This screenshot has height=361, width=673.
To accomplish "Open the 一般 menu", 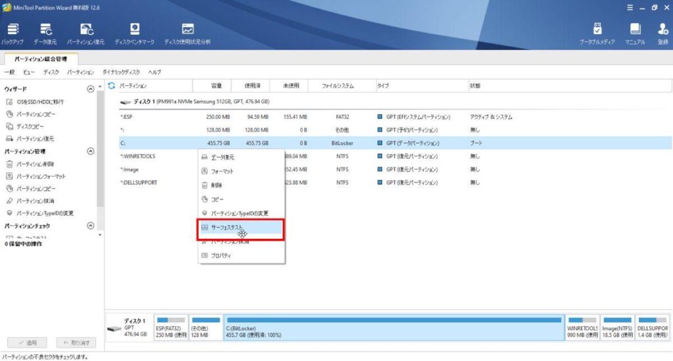I will click(x=9, y=72).
